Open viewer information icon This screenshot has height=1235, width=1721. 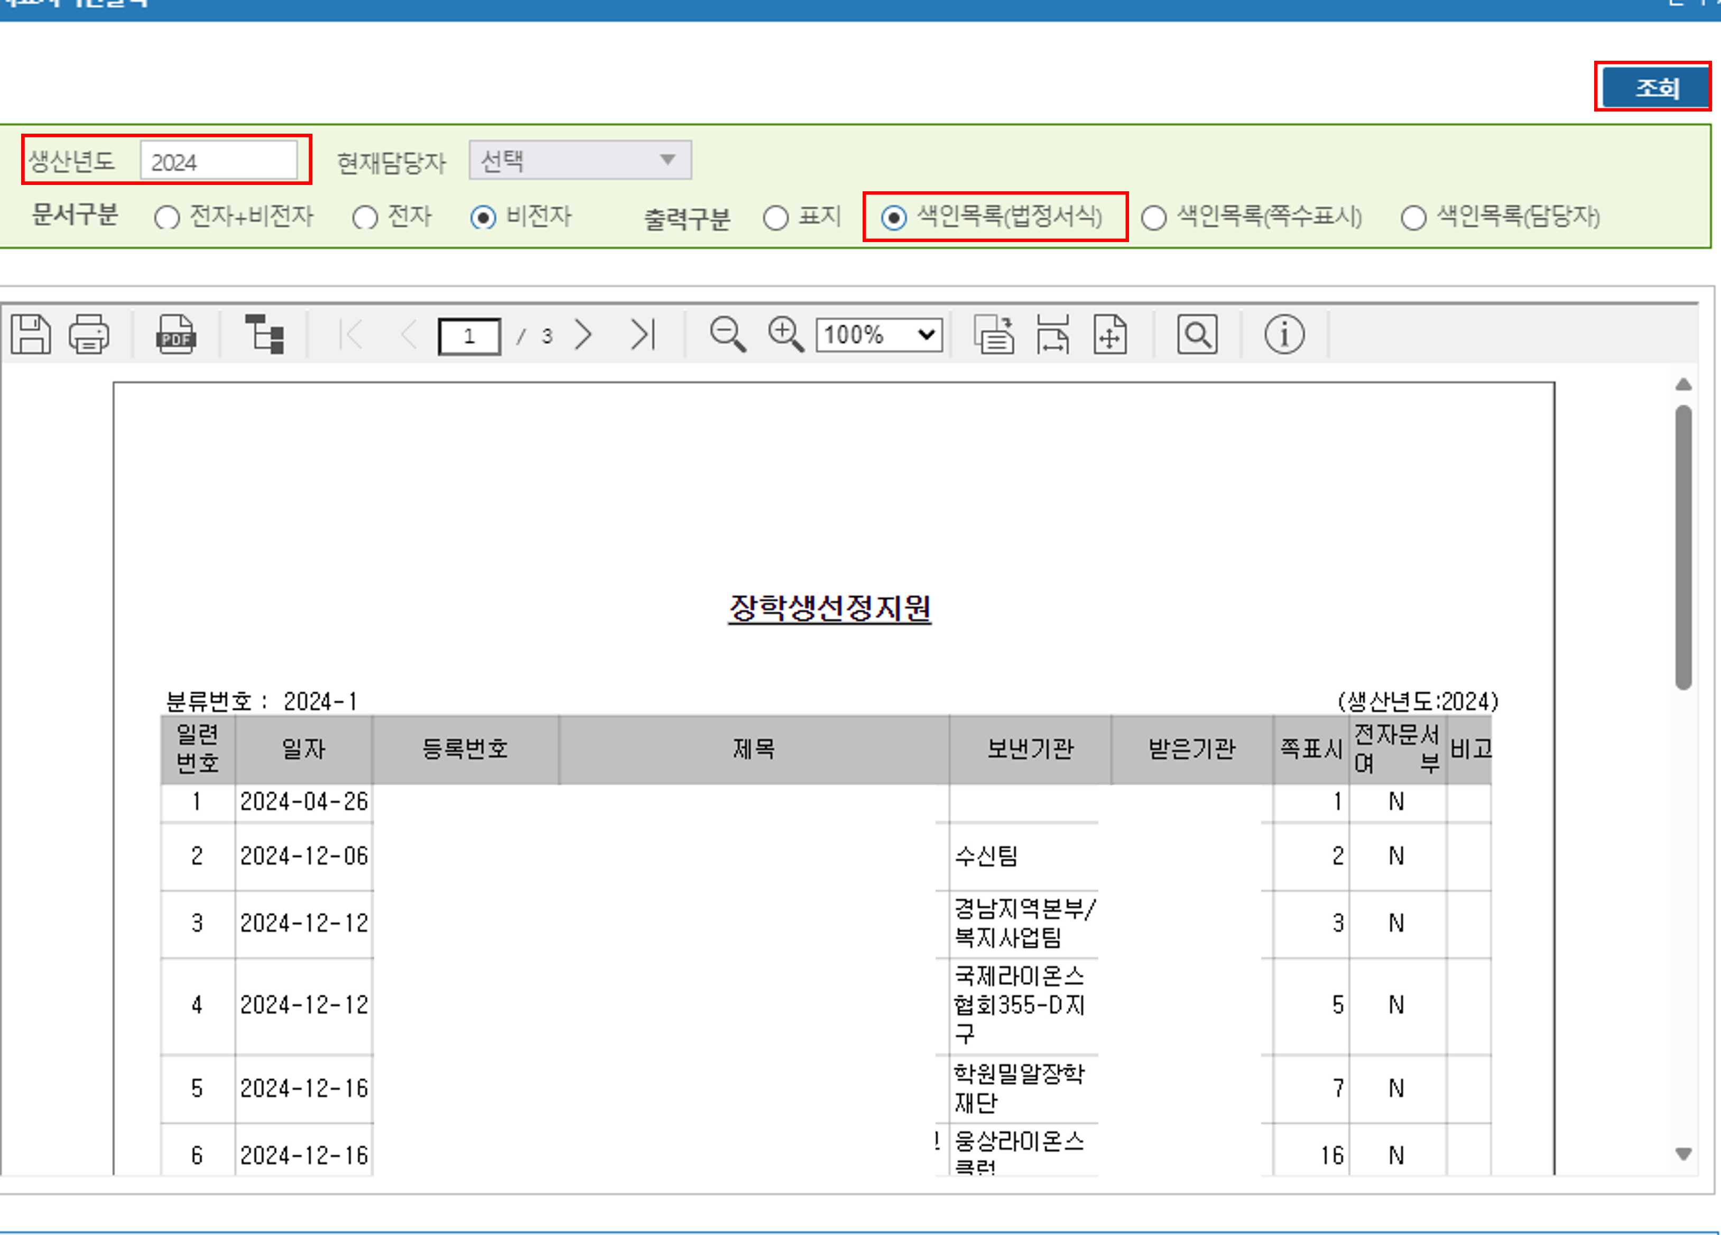[x=1284, y=335]
